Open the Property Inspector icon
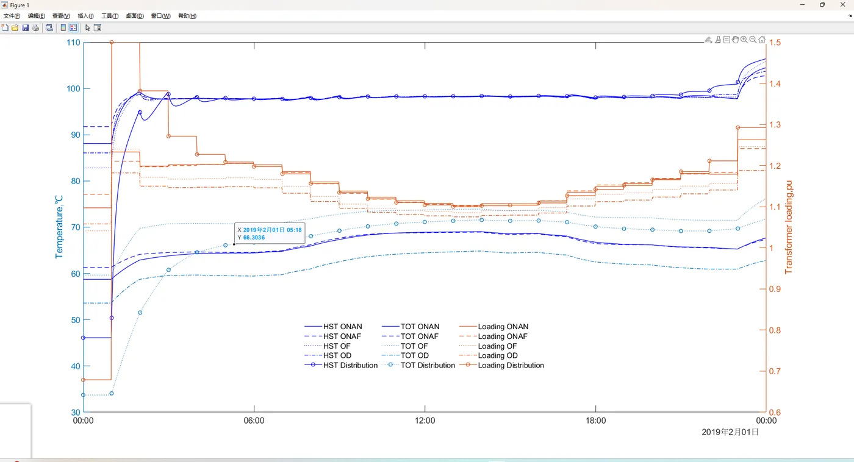Image resolution: width=854 pixels, height=462 pixels. [x=98, y=28]
